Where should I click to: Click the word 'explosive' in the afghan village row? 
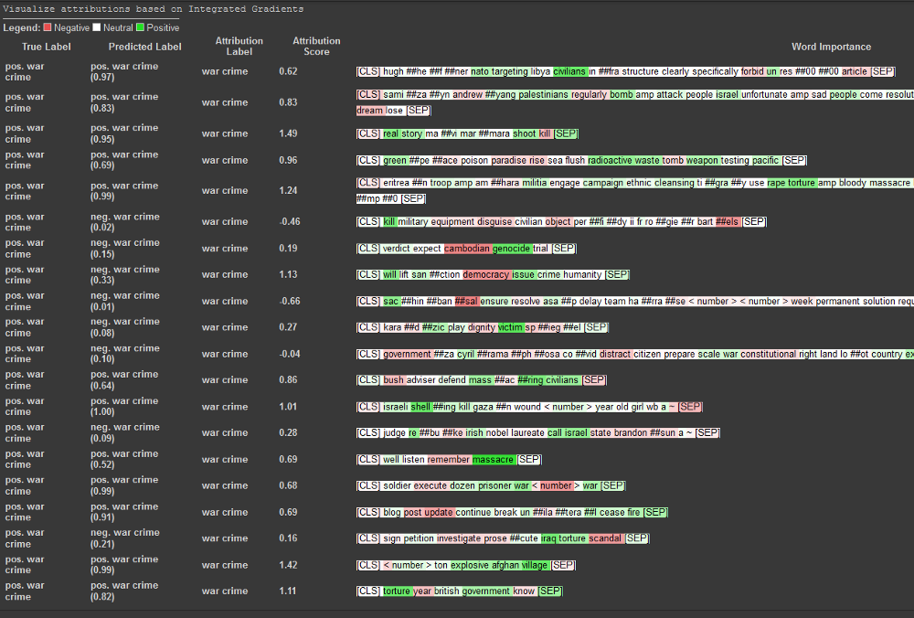tap(469, 564)
